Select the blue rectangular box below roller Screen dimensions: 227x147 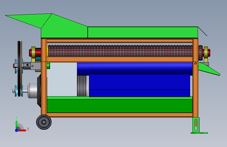tap(139, 85)
